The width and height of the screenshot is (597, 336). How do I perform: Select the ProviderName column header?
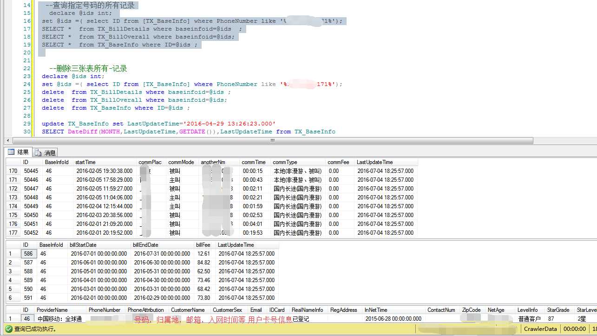(61, 310)
